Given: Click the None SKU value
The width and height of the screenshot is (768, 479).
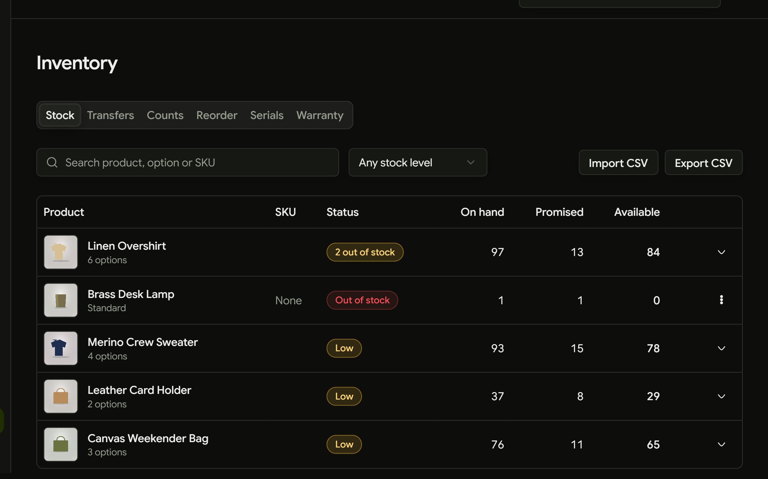Looking at the screenshot, I should [x=288, y=300].
